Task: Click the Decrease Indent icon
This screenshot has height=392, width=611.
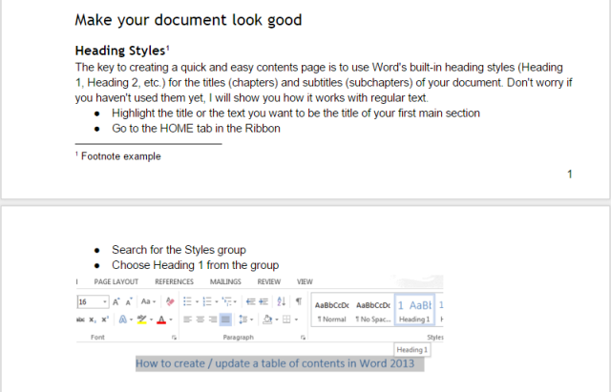Action: 250,301
